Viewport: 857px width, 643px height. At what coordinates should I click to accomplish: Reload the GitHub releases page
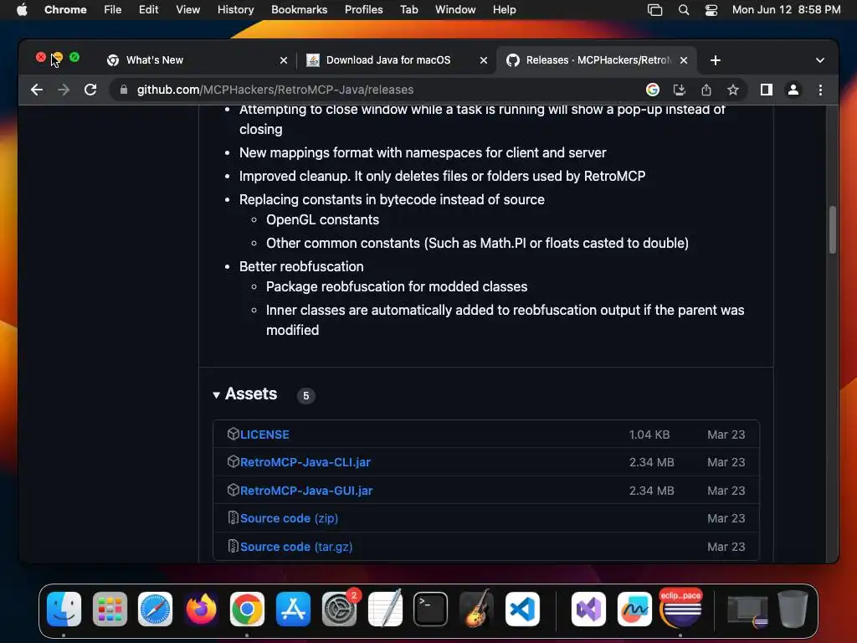(x=90, y=90)
